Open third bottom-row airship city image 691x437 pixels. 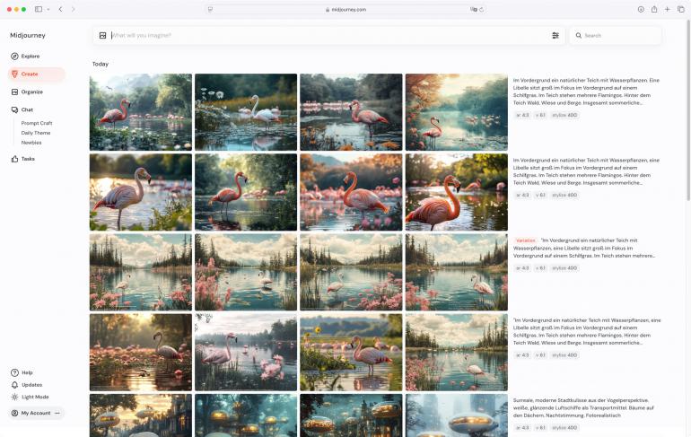[351, 415]
